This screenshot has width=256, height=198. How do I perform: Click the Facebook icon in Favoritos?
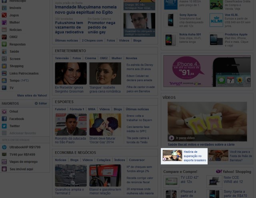click(4, 119)
